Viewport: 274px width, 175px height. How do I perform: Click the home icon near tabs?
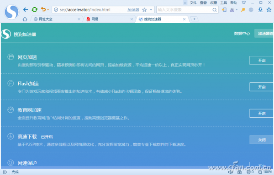(x=25, y=19)
